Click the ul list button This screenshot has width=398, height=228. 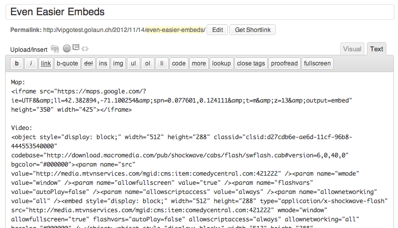pos(134,63)
